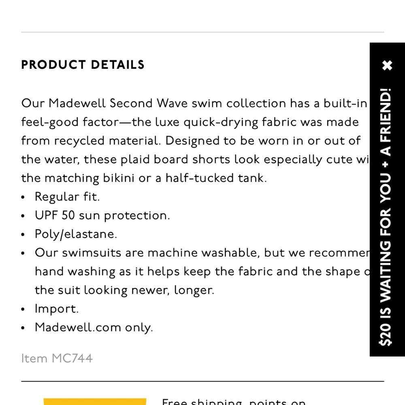The width and height of the screenshot is (405, 405).
Task: Click the 'hand washing as it helps' line
Action: [x=202, y=271]
